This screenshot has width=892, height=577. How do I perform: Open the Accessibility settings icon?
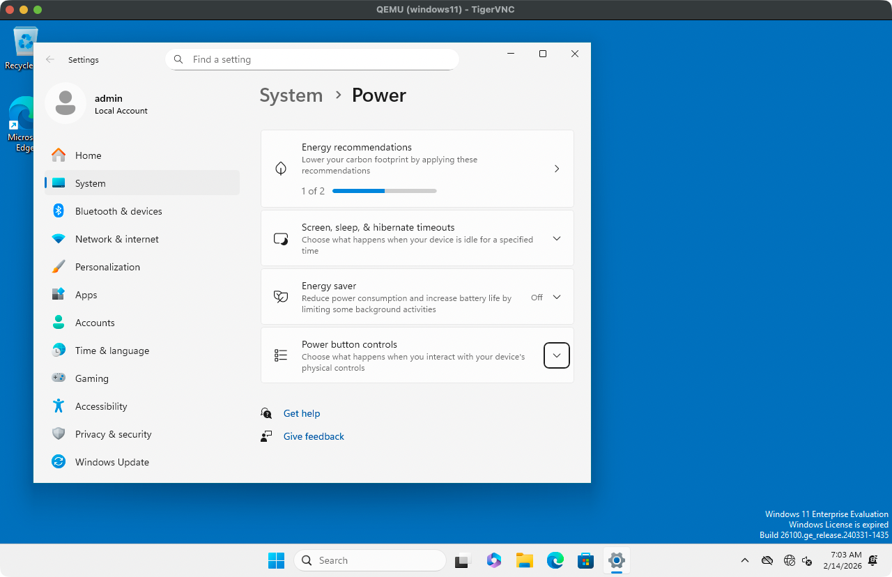pyautogui.click(x=59, y=406)
